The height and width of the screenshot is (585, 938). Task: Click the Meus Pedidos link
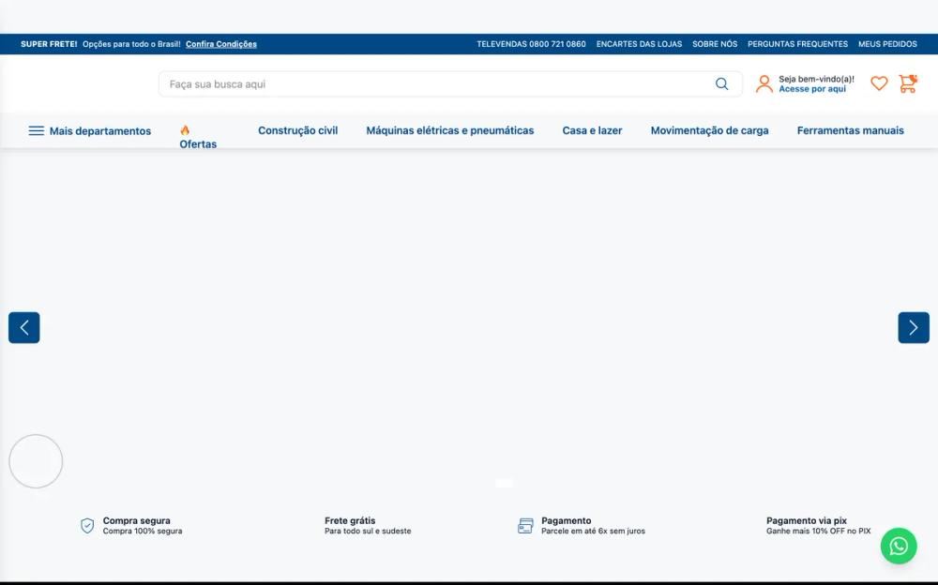click(889, 43)
